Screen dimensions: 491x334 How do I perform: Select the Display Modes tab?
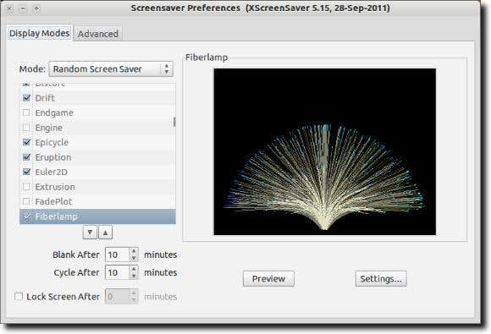(x=39, y=33)
